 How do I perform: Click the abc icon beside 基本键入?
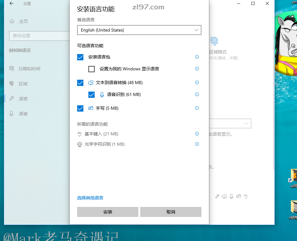tap(80, 134)
